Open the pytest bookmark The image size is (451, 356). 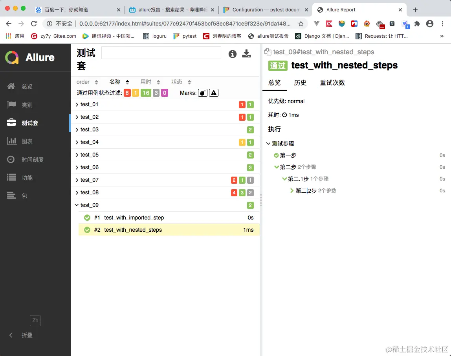(185, 36)
